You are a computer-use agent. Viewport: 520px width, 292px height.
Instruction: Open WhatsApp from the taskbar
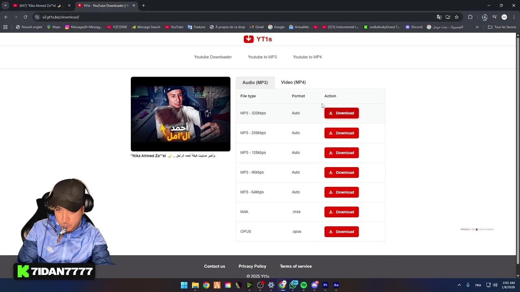pyautogui.click(x=293, y=285)
